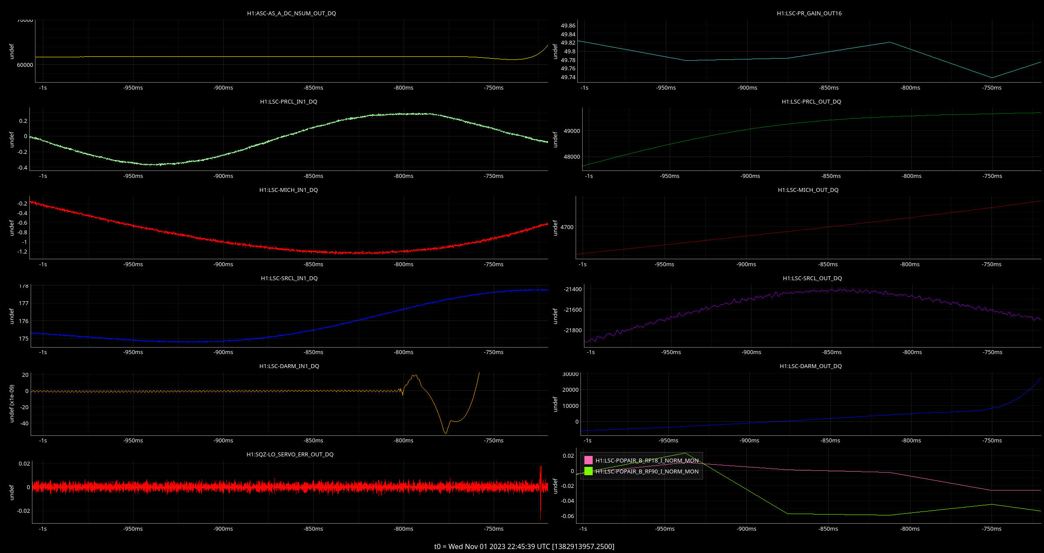Click the H1:LSC-DARM_IN1_DQ plot title
The height and width of the screenshot is (553, 1044).
(x=289, y=366)
